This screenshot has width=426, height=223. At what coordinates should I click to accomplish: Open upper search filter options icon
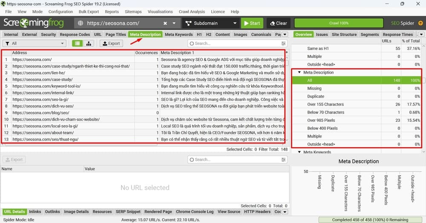tap(283, 43)
